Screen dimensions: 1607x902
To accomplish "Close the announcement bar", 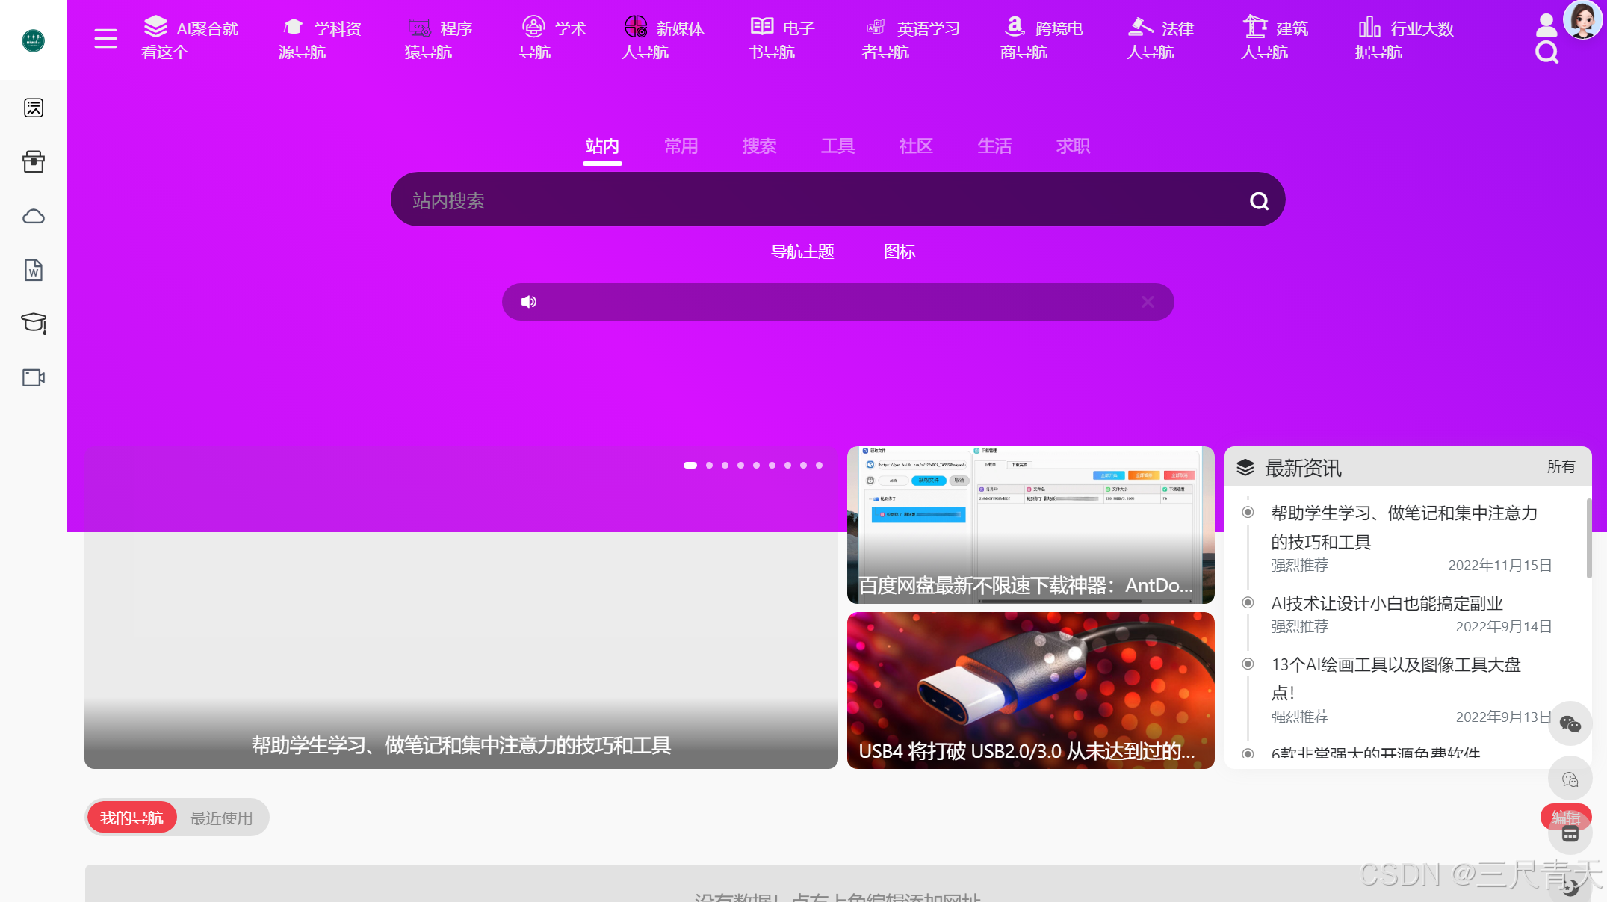I will click(1148, 302).
